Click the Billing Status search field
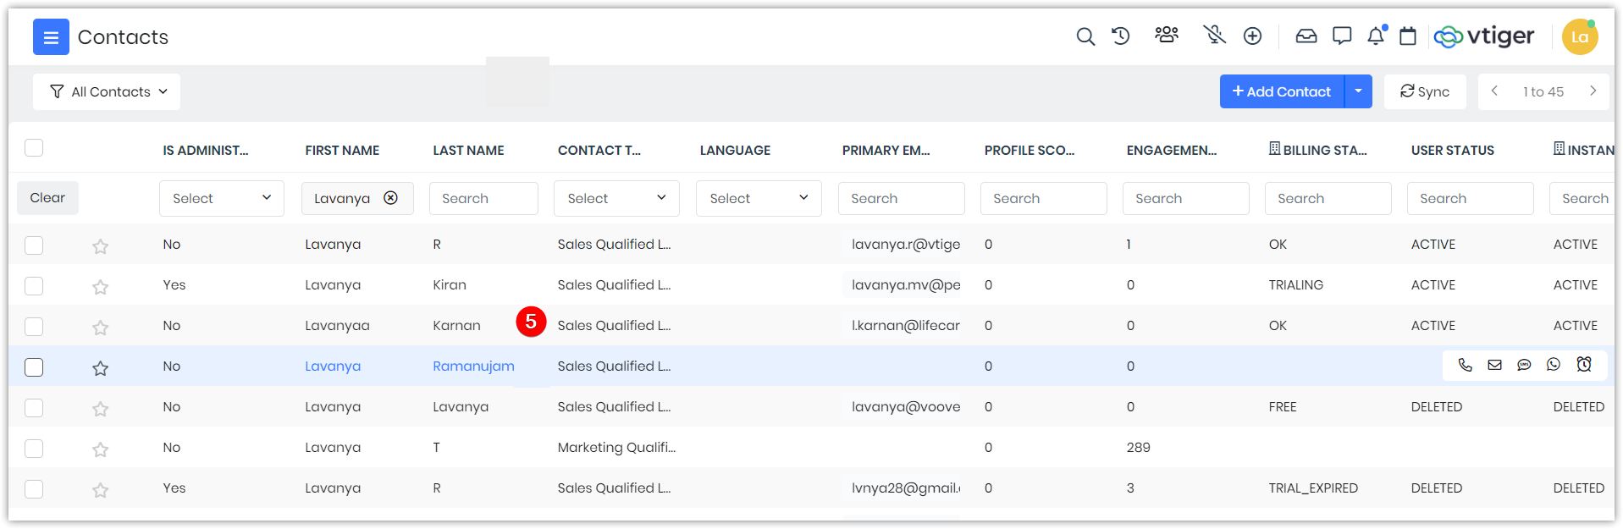The height and width of the screenshot is (529, 1623). click(1328, 198)
